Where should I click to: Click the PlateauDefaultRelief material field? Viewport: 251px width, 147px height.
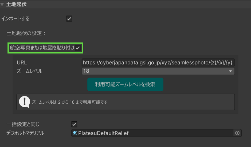point(156,133)
